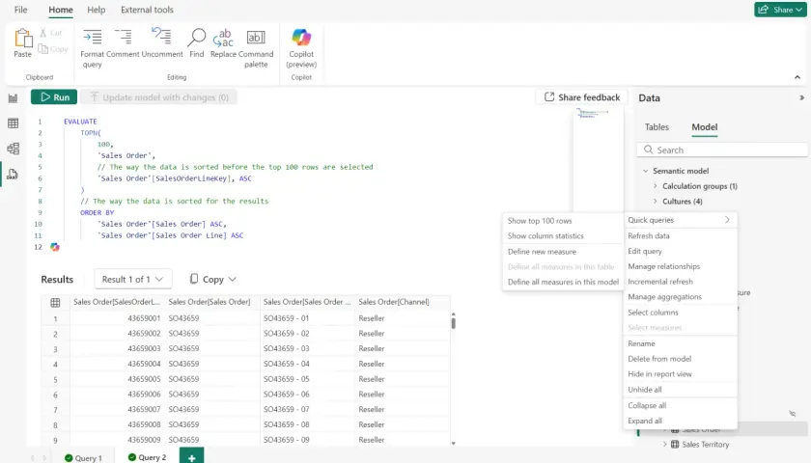Add a new query tab
Viewport: 811px width, 463px height.
pos(191,457)
